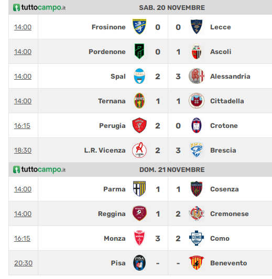The height and width of the screenshot is (279, 272).
Task: Click the Ternana team name
Action: point(112,101)
